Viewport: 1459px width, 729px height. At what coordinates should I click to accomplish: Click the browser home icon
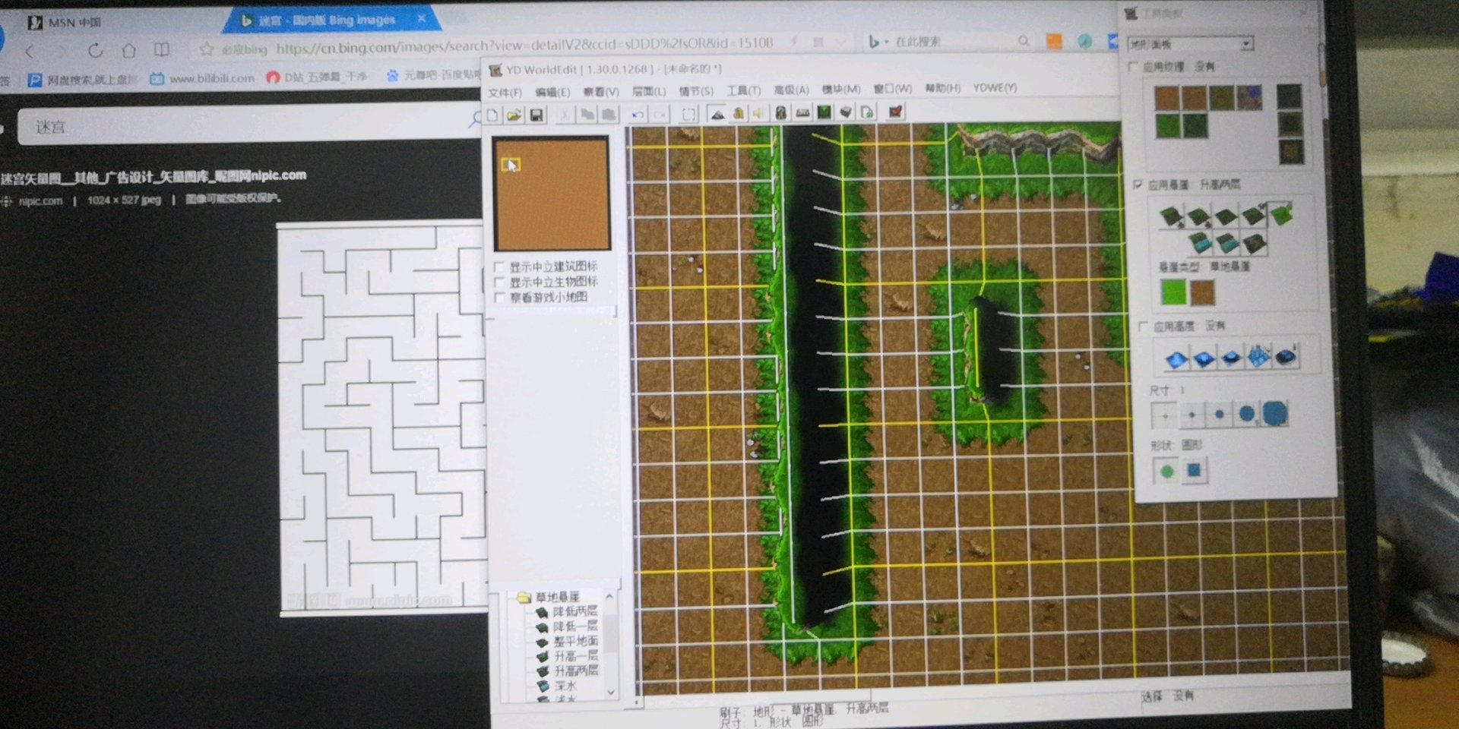pyautogui.click(x=129, y=50)
